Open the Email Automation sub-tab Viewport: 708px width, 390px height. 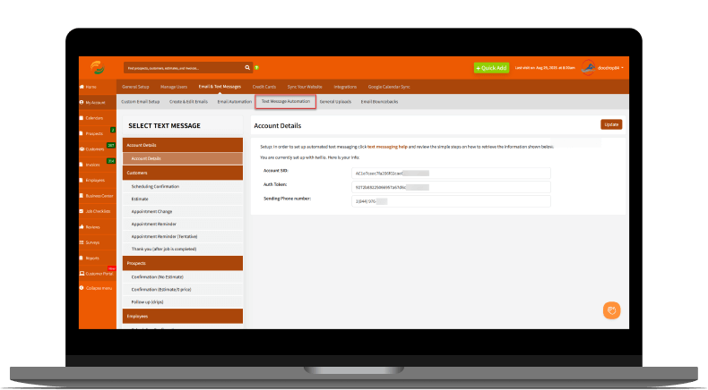(x=234, y=102)
